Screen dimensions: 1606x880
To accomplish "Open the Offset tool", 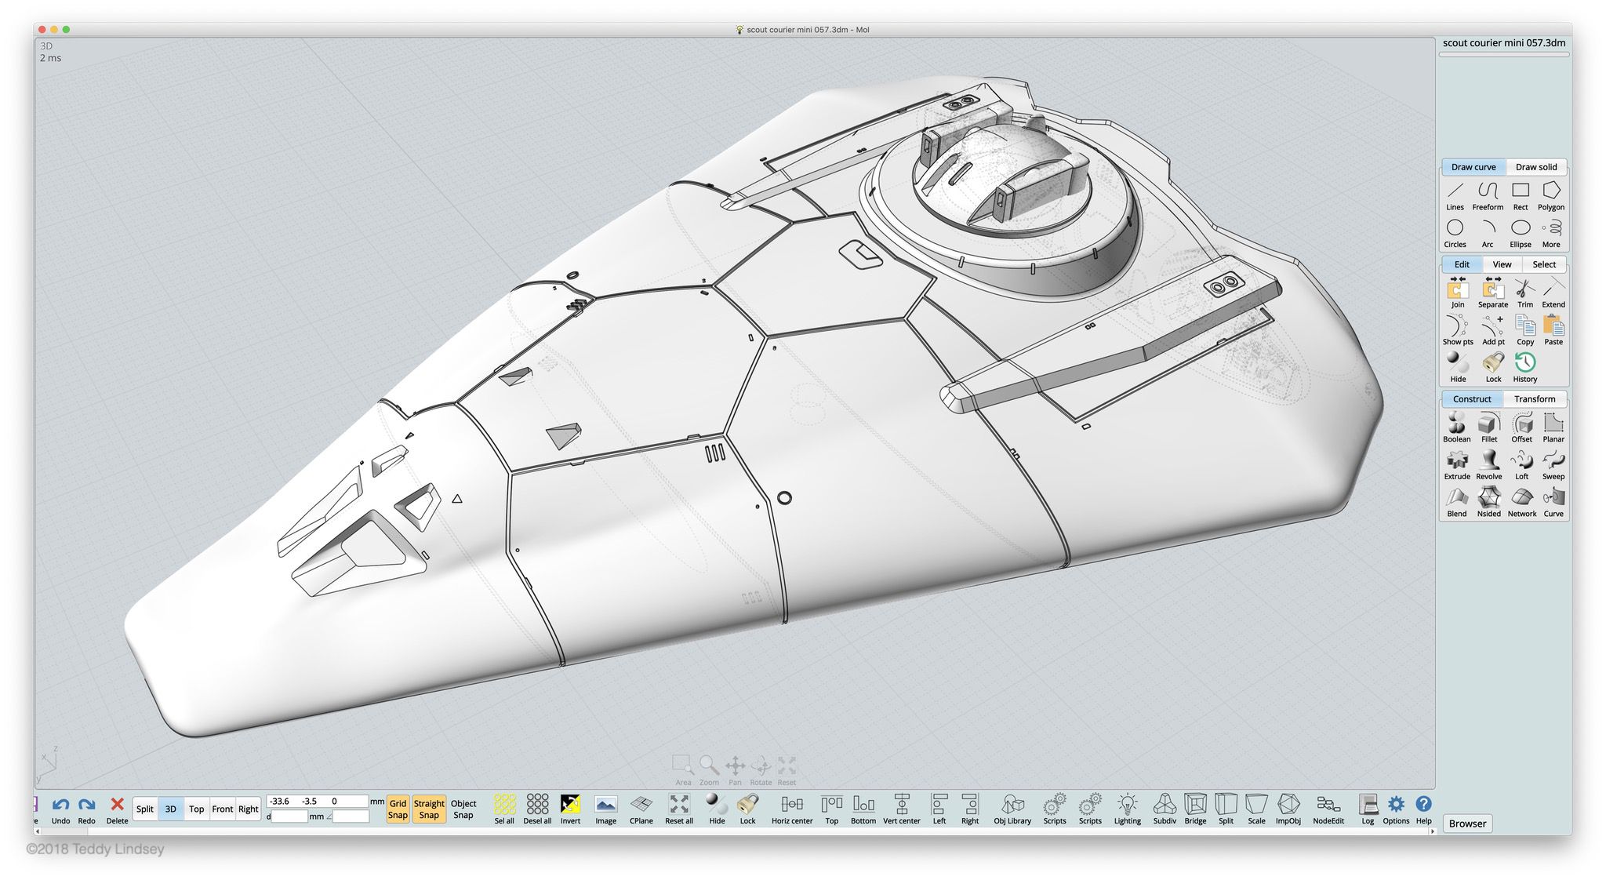I will pyautogui.click(x=1522, y=427).
